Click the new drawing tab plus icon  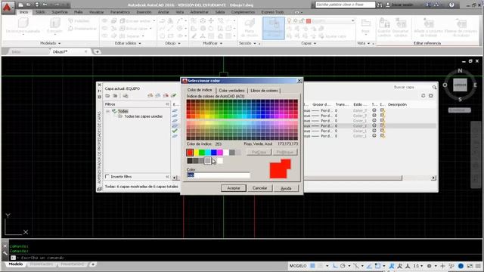(97, 51)
